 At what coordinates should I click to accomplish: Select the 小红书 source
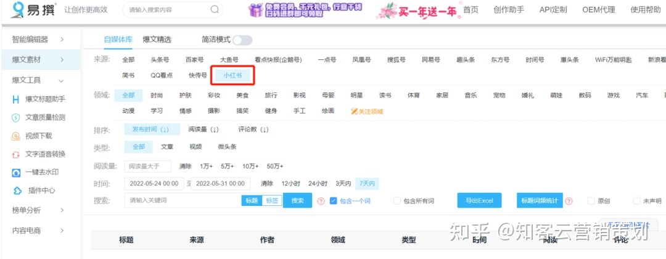click(232, 76)
